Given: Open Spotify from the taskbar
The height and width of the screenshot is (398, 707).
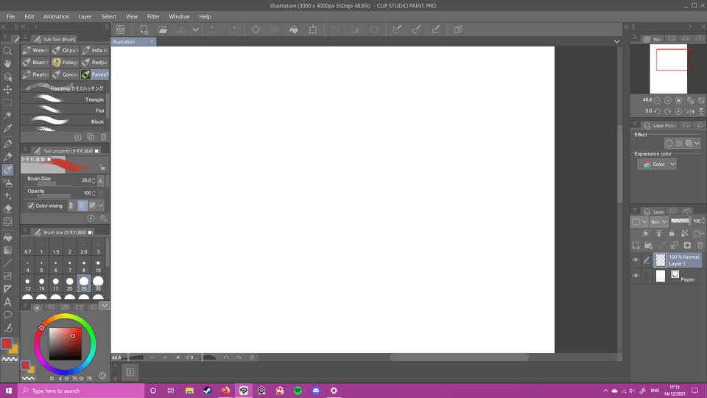Looking at the screenshot, I should coord(298,391).
